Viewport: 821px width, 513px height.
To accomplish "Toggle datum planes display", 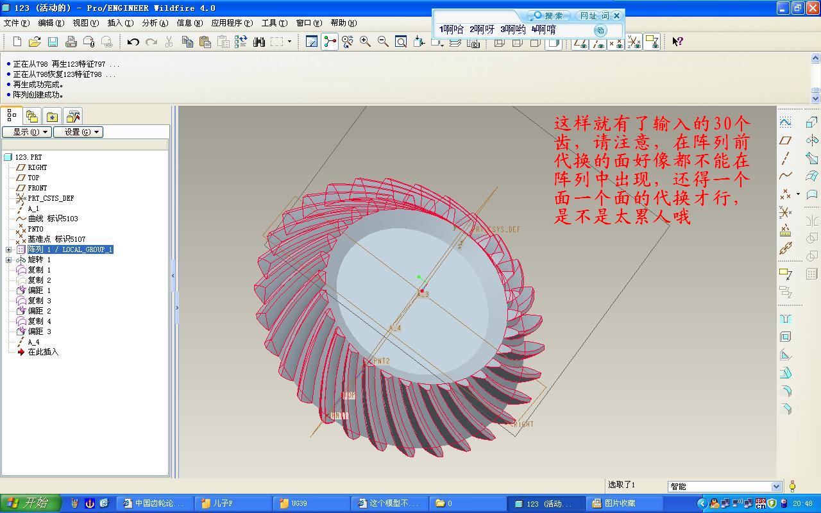I will (580, 42).
